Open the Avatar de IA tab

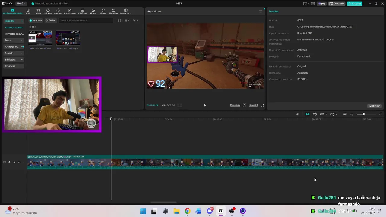pyautogui.click(x=126, y=11)
